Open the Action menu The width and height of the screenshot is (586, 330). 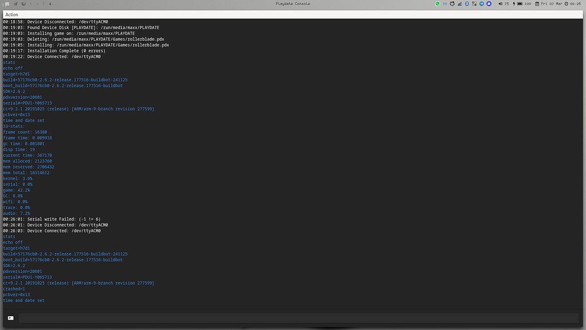click(x=11, y=14)
